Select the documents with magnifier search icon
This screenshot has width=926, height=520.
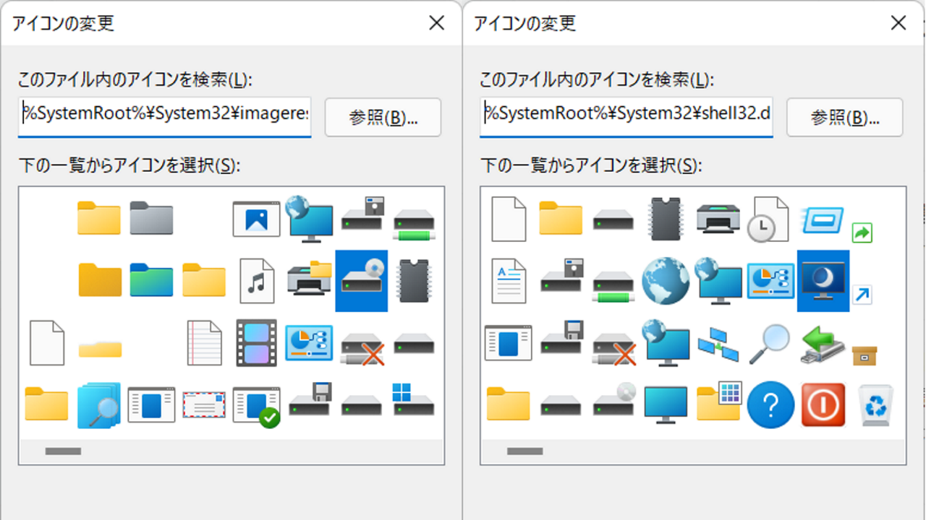click(x=98, y=406)
